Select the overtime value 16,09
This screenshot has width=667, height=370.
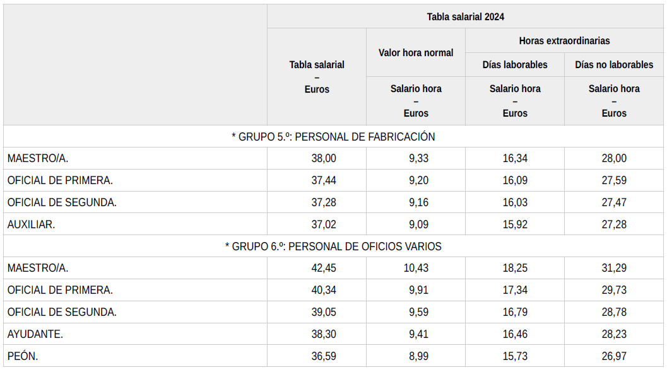point(515,181)
